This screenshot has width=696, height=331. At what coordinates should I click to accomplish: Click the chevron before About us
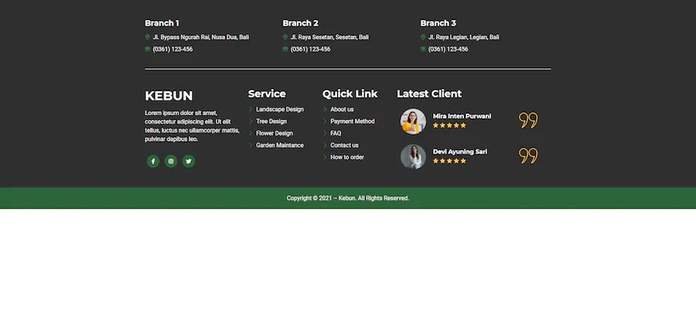coord(325,110)
